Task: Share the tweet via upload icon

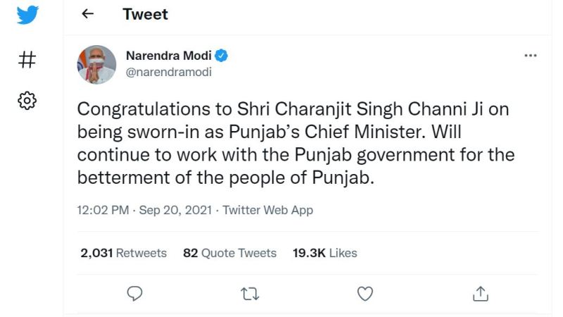Action: pyautogui.click(x=481, y=294)
